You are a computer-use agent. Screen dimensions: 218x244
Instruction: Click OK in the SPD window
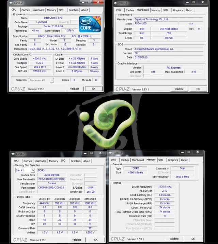coord(96,240)
